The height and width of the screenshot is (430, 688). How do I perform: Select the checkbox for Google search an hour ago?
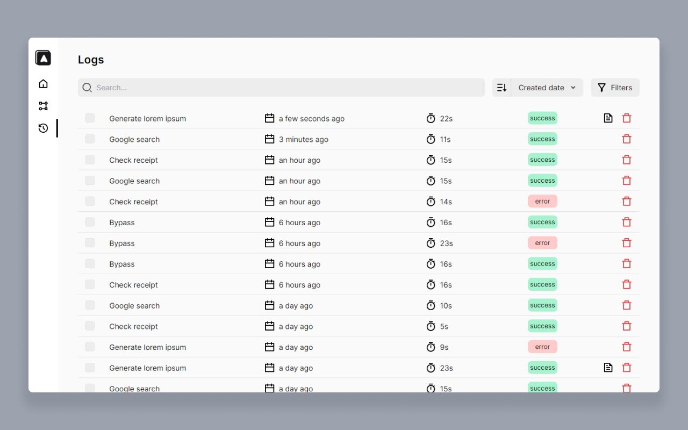[90, 181]
